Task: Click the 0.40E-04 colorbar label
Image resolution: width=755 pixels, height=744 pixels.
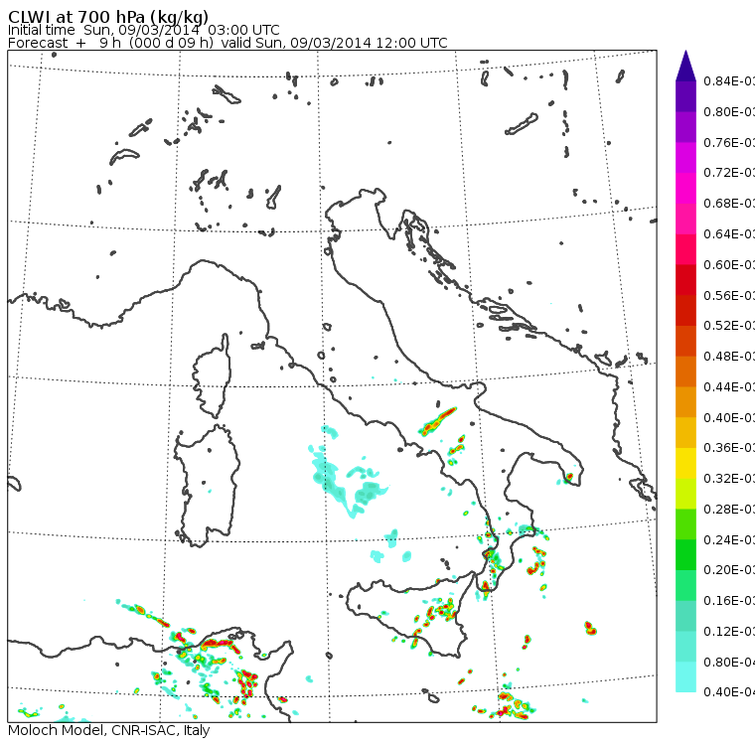Action: coord(729,692)
